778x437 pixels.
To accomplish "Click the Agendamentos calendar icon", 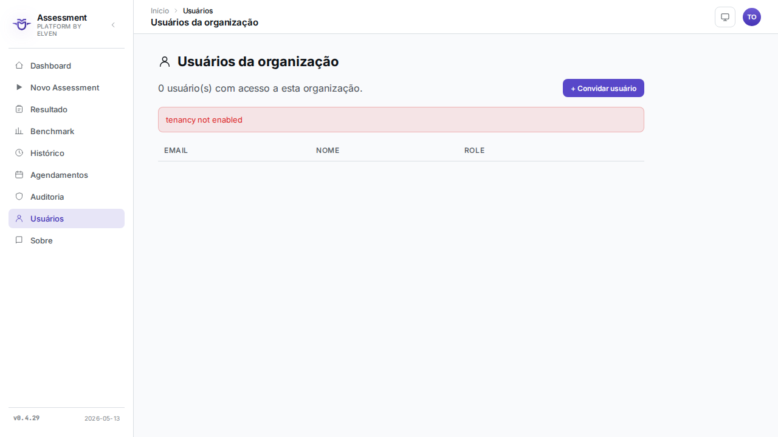I will tap(19, 175).
